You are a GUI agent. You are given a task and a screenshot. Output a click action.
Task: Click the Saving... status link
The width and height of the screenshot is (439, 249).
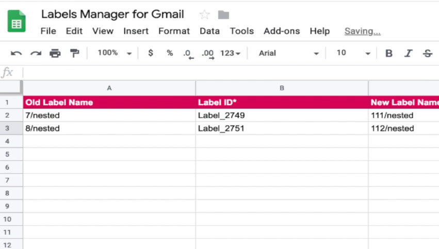(362, 31)
